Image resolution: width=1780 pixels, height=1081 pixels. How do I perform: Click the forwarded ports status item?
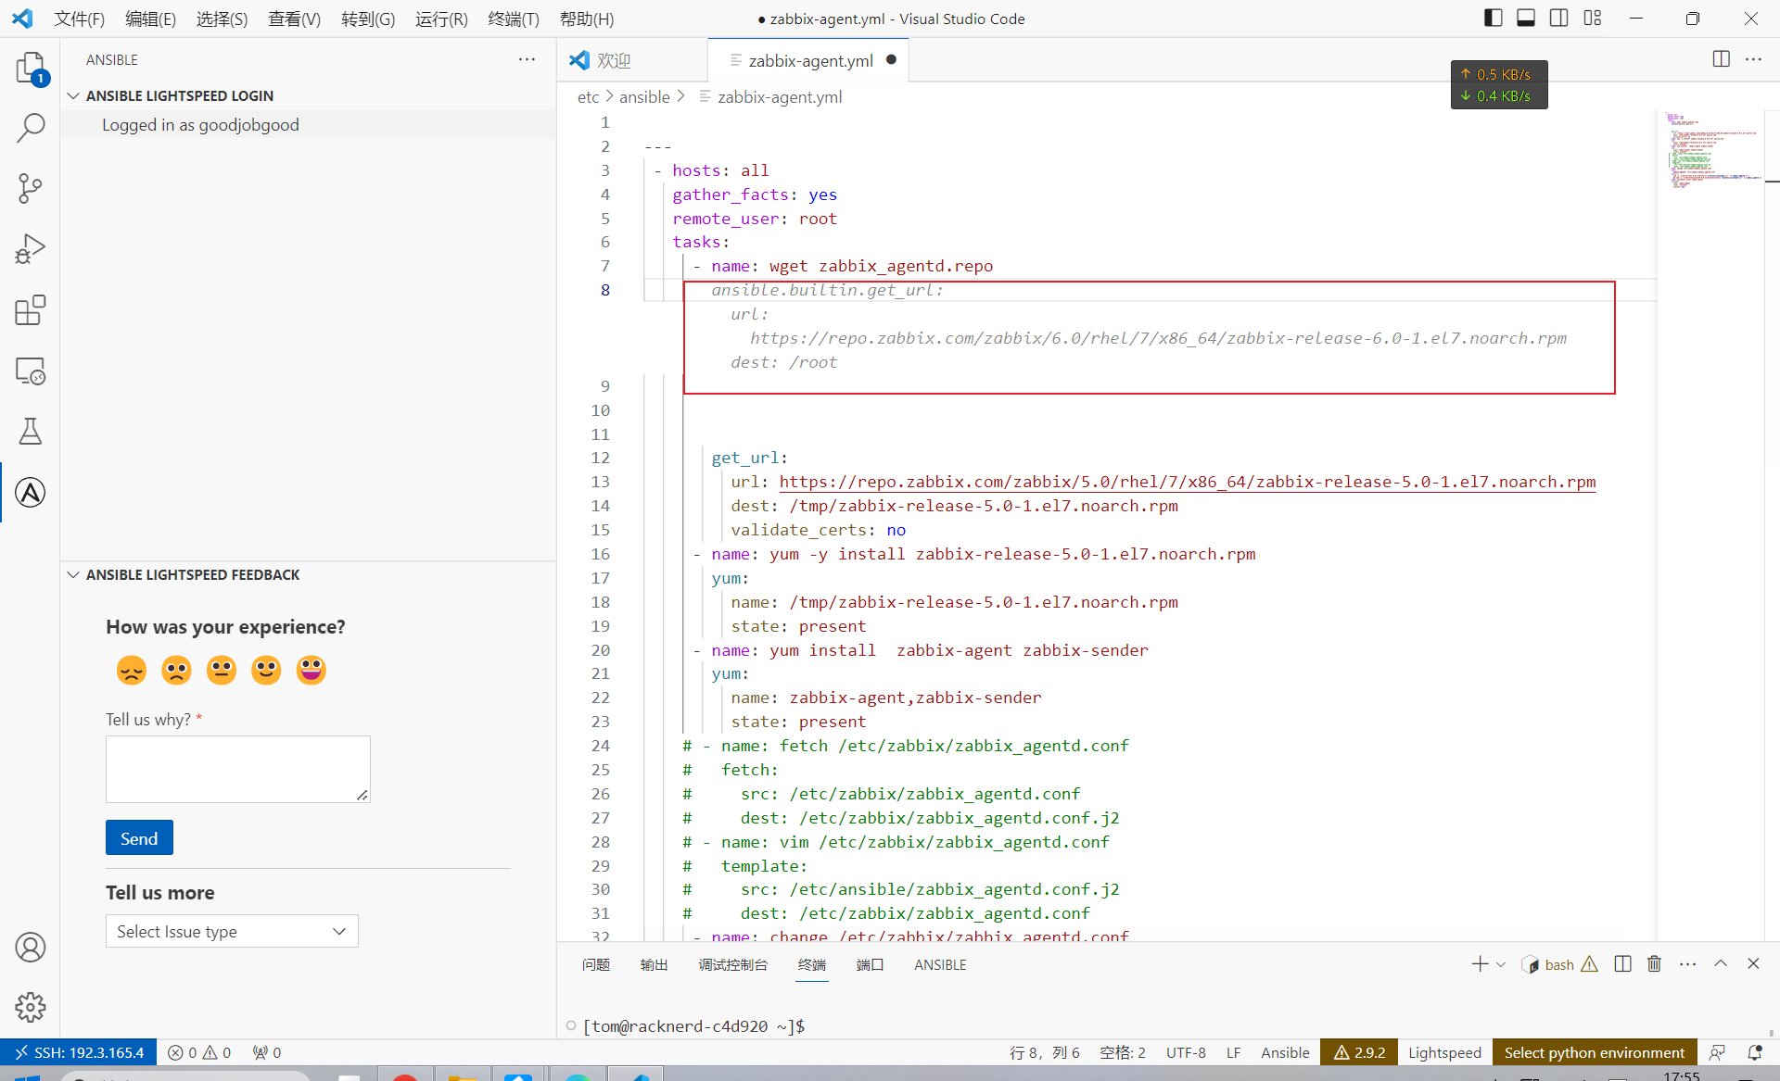point(267,1052)
